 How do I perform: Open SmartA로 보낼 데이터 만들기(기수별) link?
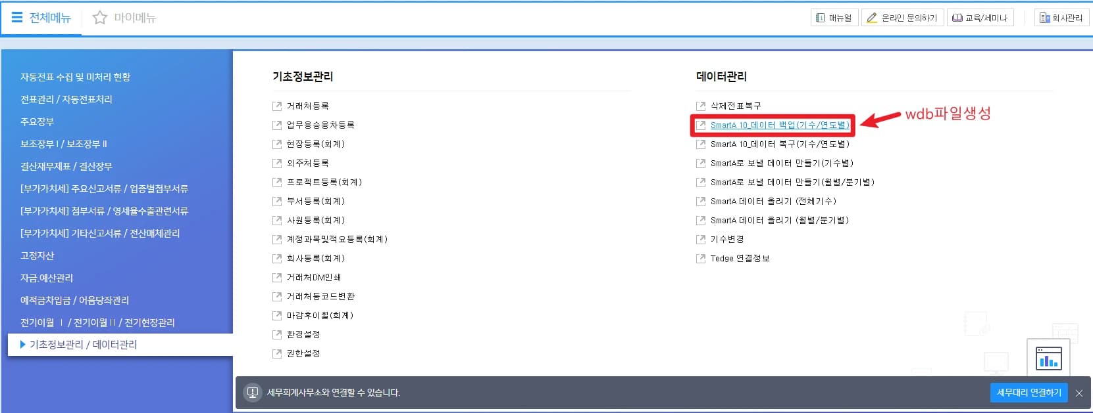(x=782, y=163)
